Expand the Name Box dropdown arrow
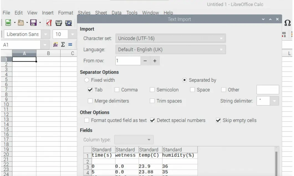The image size is (294, 176). (45, 45)
